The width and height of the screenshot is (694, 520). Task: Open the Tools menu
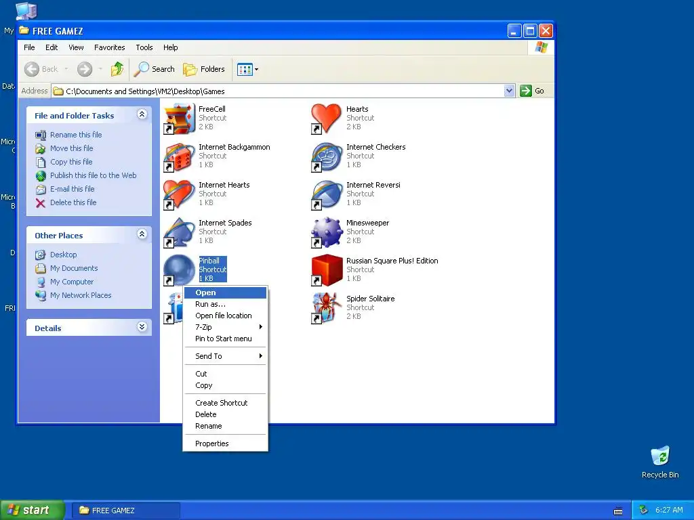(x=144, y=47)
